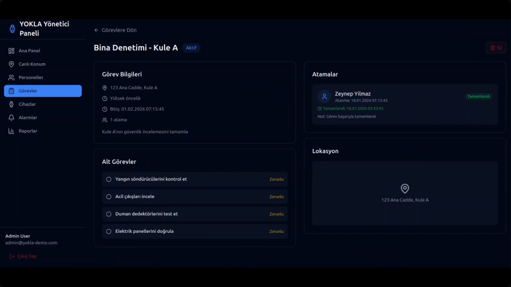Click the Alarmlar bell icon
The image size is (511, 287).
point(11,118)
